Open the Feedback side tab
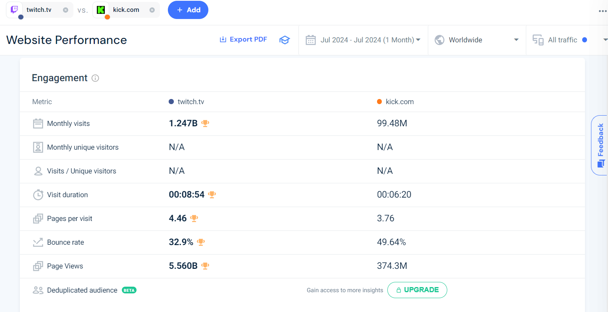Image resolution: width=608 pixels, height=312 pixels. click(600, 145)
